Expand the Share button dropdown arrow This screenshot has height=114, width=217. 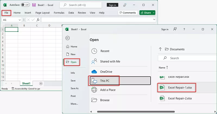154,13
